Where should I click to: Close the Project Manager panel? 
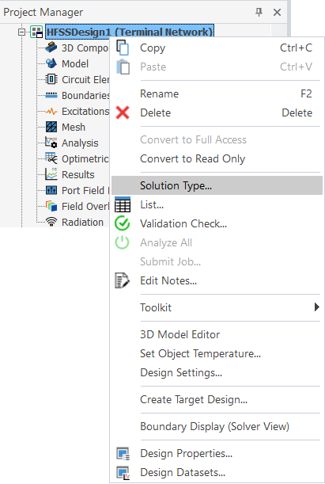point(277,12)
